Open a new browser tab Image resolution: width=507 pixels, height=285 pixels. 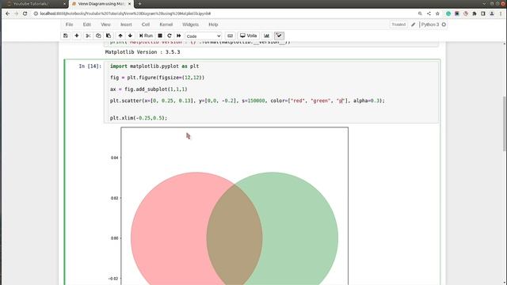click(139, 4)
